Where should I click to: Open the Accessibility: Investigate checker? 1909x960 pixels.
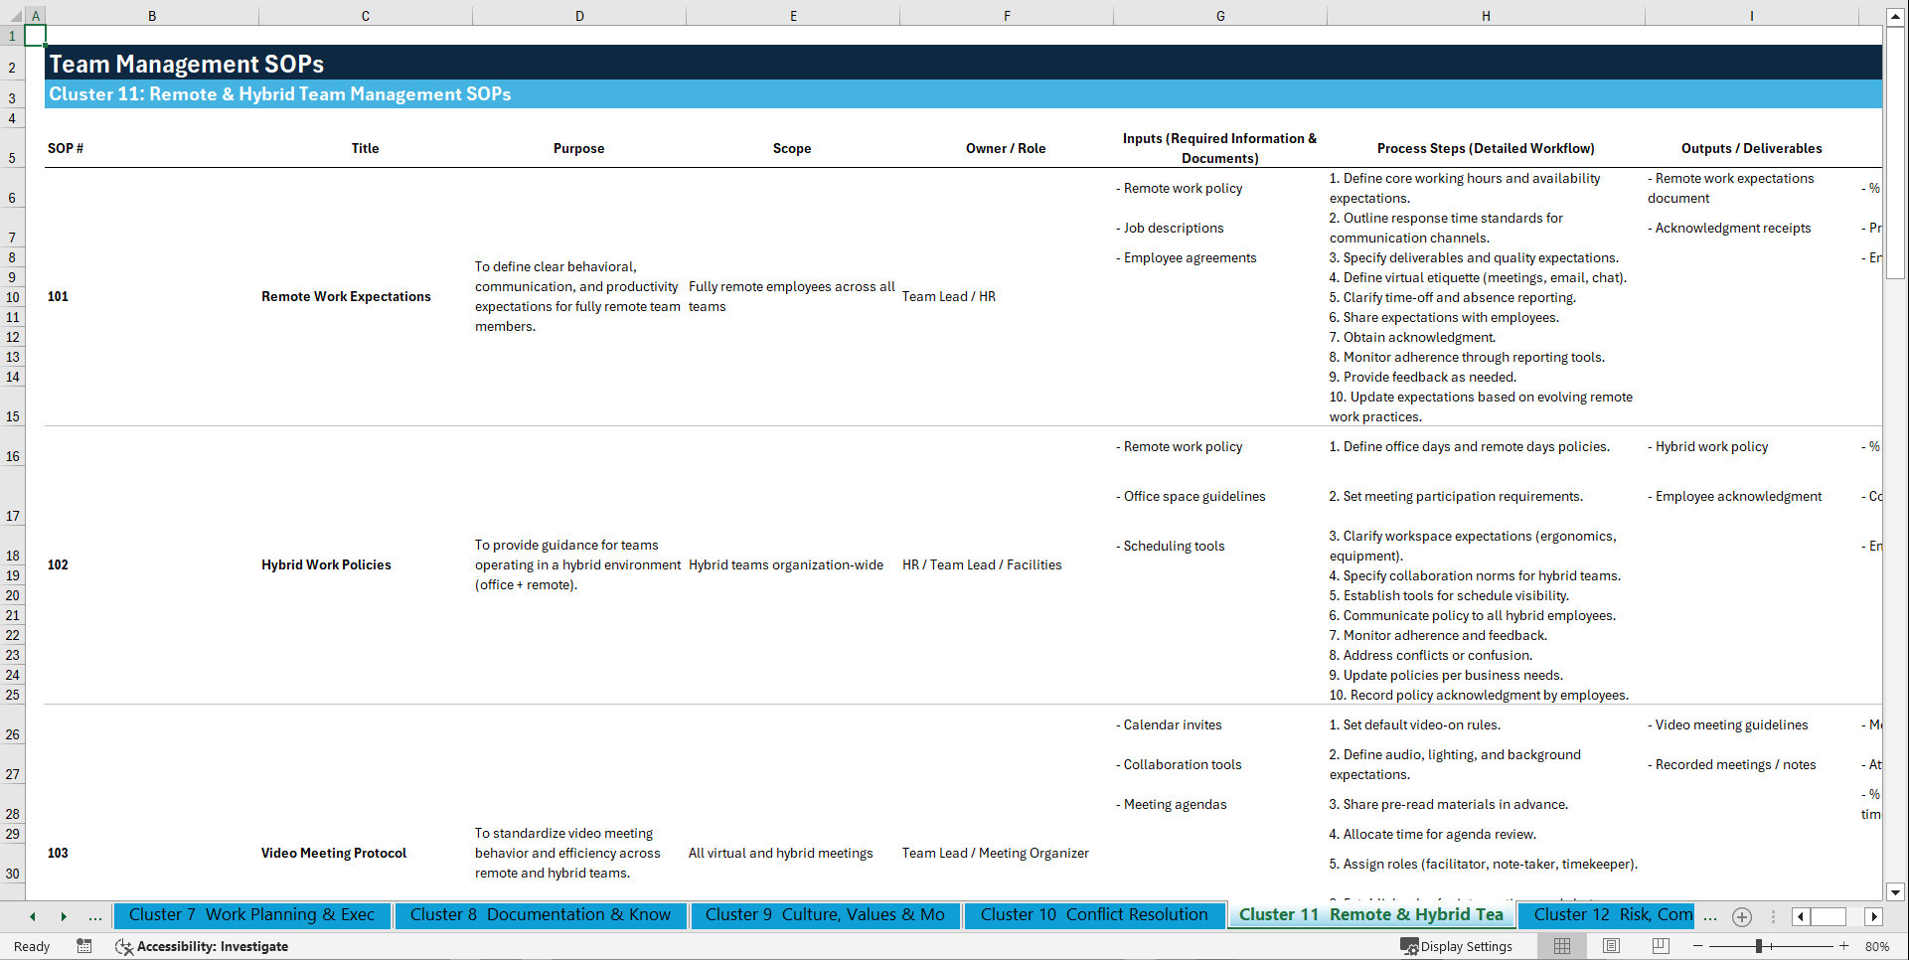[x=203, y=946]
